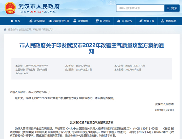Viewport: 182px width, 139px height.
Task: Go to 数据开放 in navigation bar
Action: click(x=149, y=21)
